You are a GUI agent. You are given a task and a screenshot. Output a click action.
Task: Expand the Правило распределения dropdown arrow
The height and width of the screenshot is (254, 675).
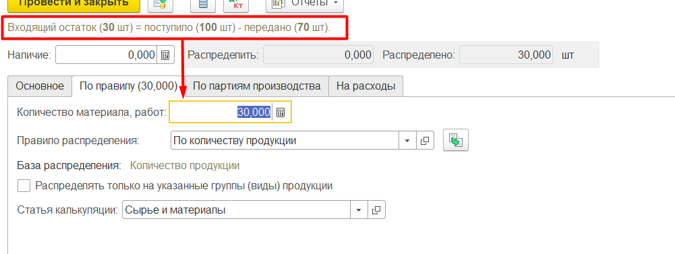[x=407, y=141]
